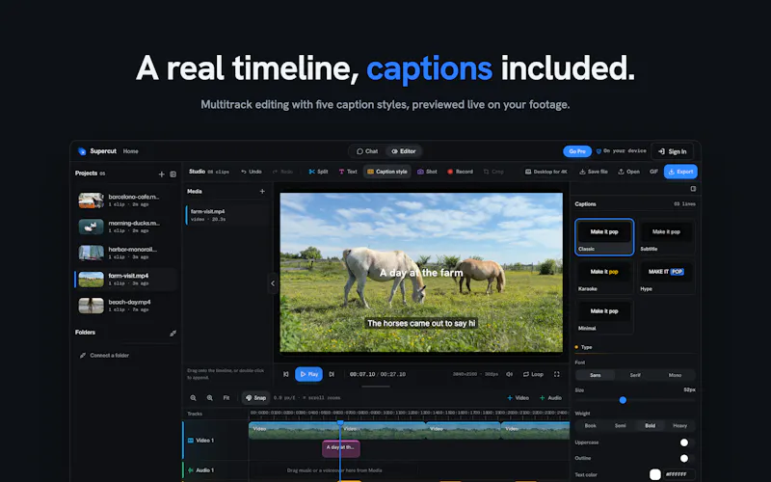
Task: Select the Subtitle caption style
Action: pyautogui.click(x=666, y=237)
